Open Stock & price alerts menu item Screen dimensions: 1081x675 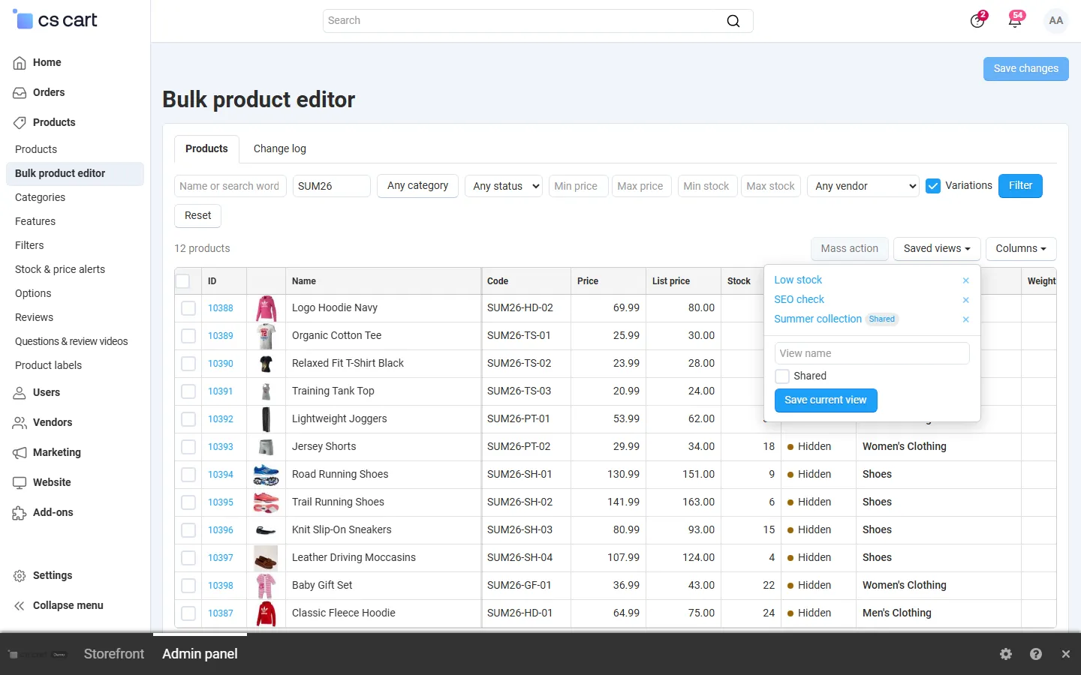[60, 269]
